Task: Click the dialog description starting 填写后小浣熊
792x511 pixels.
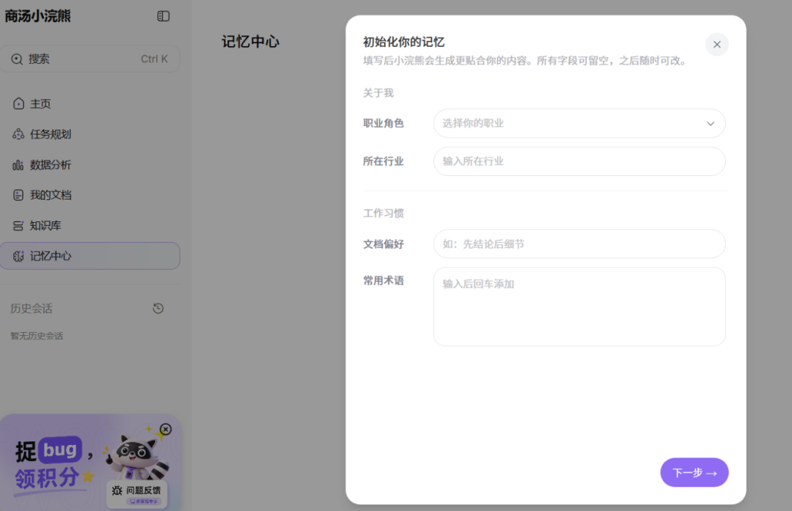Action: pos(525,61)
